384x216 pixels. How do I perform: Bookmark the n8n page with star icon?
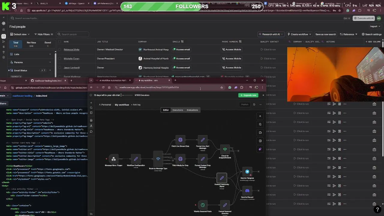pos(222,88)
